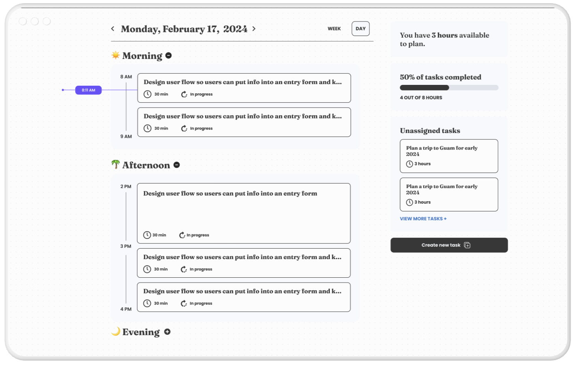Expand the Evening section
Image resolution: width=575 pixels, height=365 pixels.
167,332
